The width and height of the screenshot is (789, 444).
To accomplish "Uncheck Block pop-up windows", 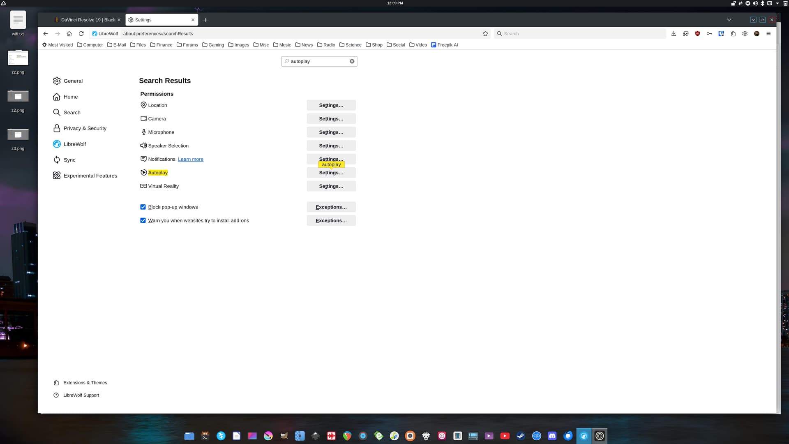I will (x=143, y=207).
